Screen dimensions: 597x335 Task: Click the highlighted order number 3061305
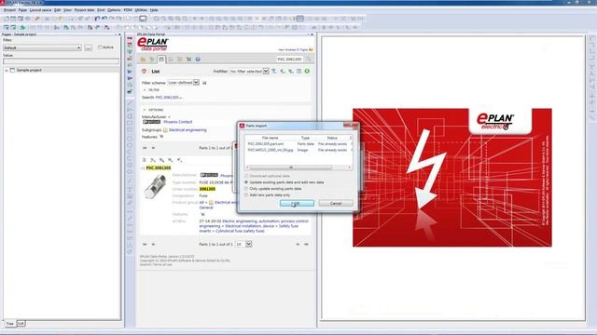click(x=207, y=189)
